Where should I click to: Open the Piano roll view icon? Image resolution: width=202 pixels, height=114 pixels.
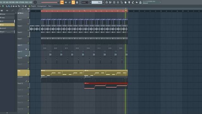(110, 2)
